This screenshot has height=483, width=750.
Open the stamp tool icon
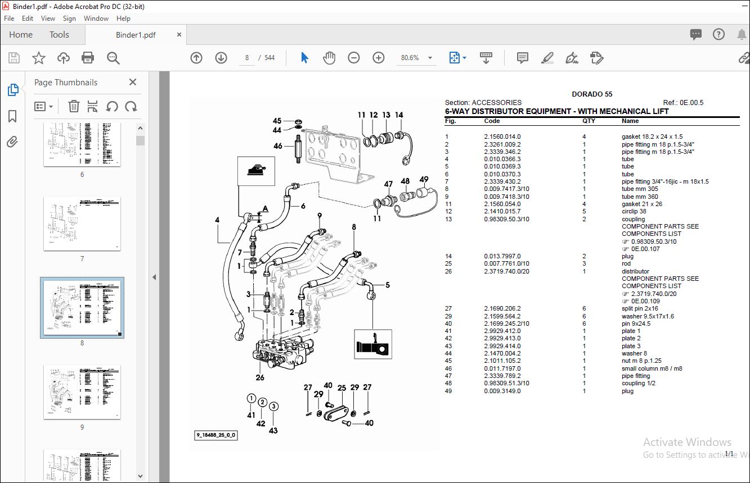pyautogui.click(x=596, y=58)
